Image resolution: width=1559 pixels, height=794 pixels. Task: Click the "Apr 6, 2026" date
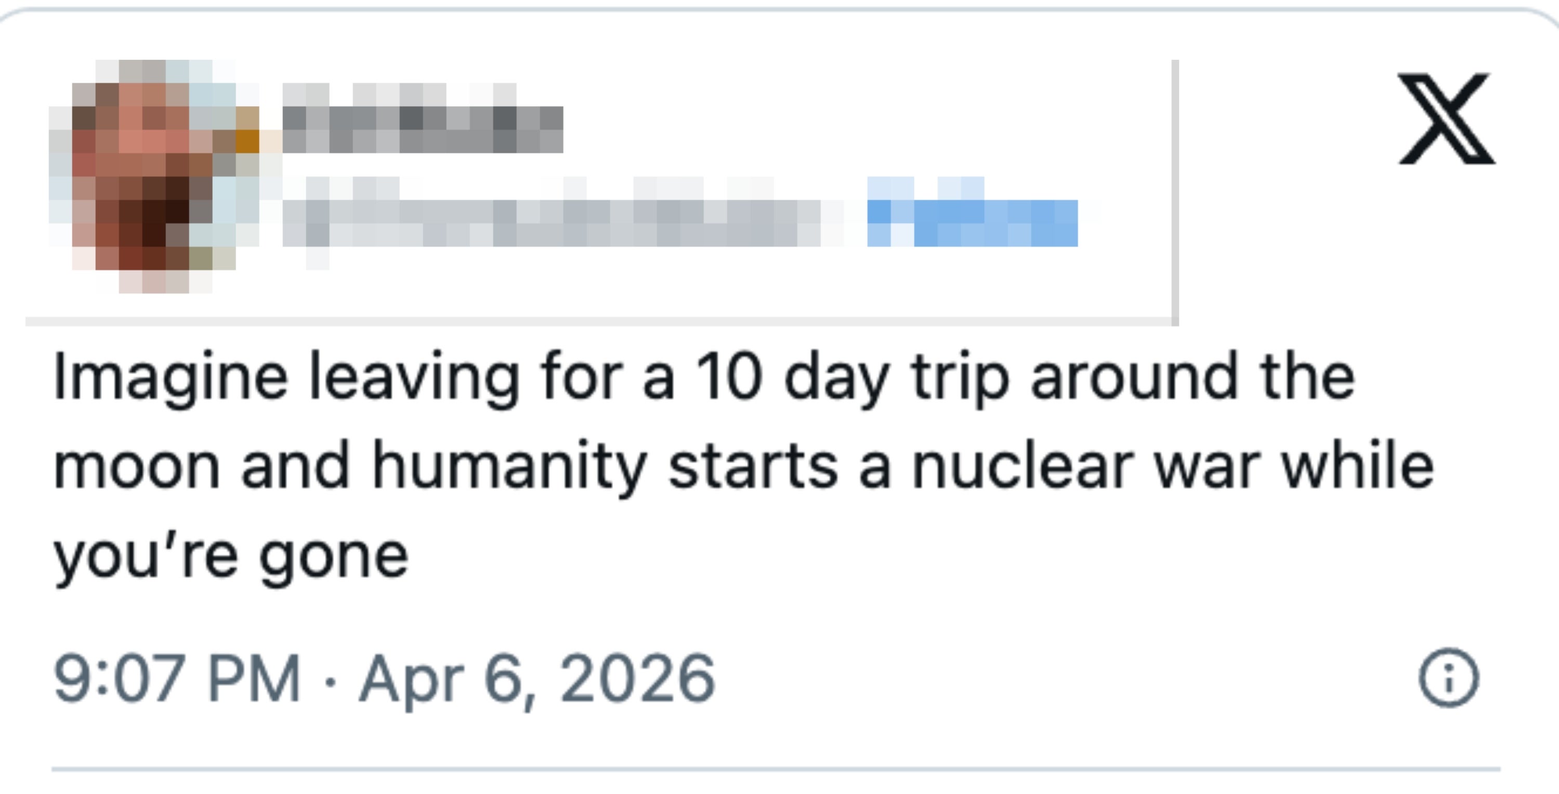(537, 679)
